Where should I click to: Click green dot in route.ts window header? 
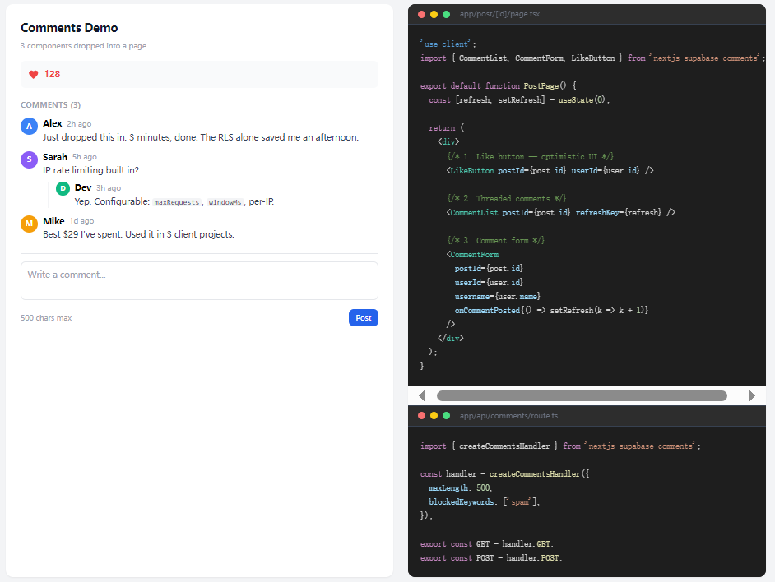446,415
